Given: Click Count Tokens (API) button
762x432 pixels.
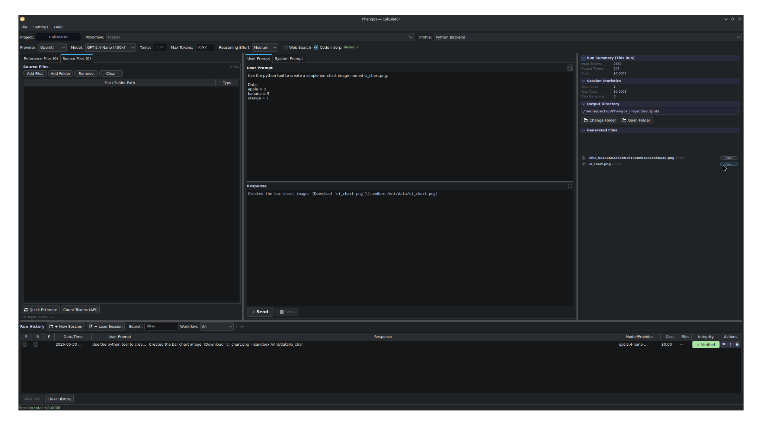Looking at the screenshot, I should [x=80, y=310].
